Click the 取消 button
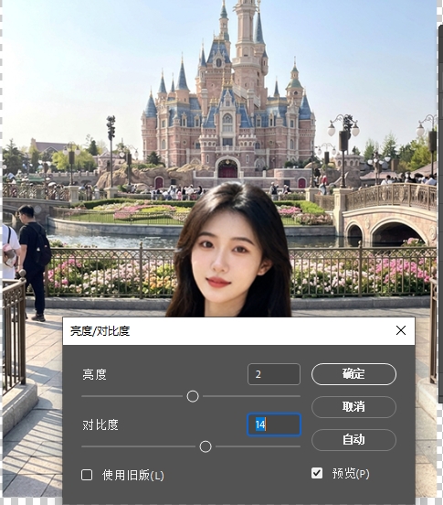443x505 pixels. pos(353,407)
